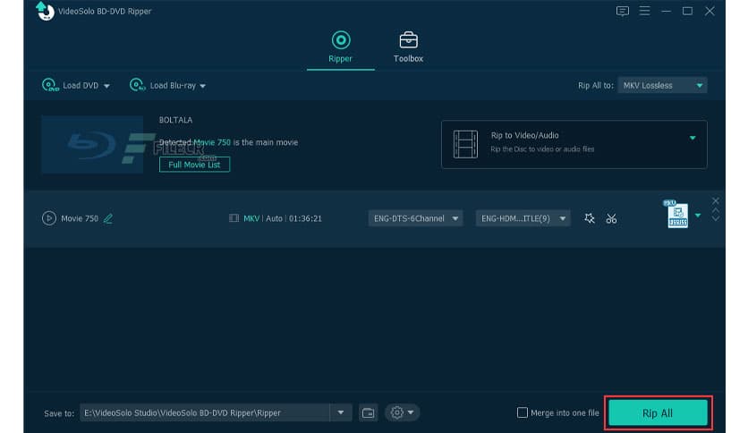Click the MKV format label
Viewport: 748px width, 433px height.
pyautogui.click(x=251, y=218)
